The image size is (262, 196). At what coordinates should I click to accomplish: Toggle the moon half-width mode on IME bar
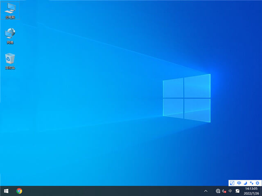tap(245, 183)
